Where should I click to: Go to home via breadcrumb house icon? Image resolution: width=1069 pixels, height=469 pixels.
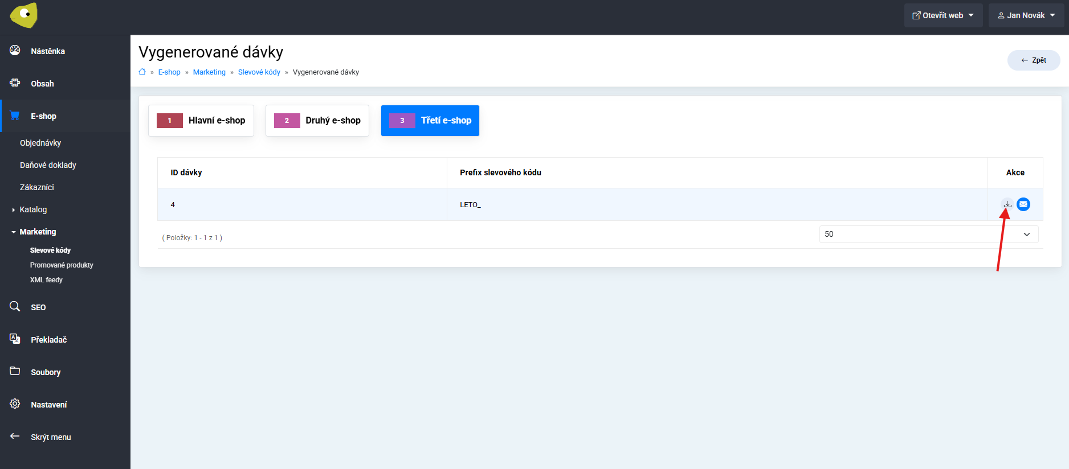pyautogui.click(x=142, y=72)
